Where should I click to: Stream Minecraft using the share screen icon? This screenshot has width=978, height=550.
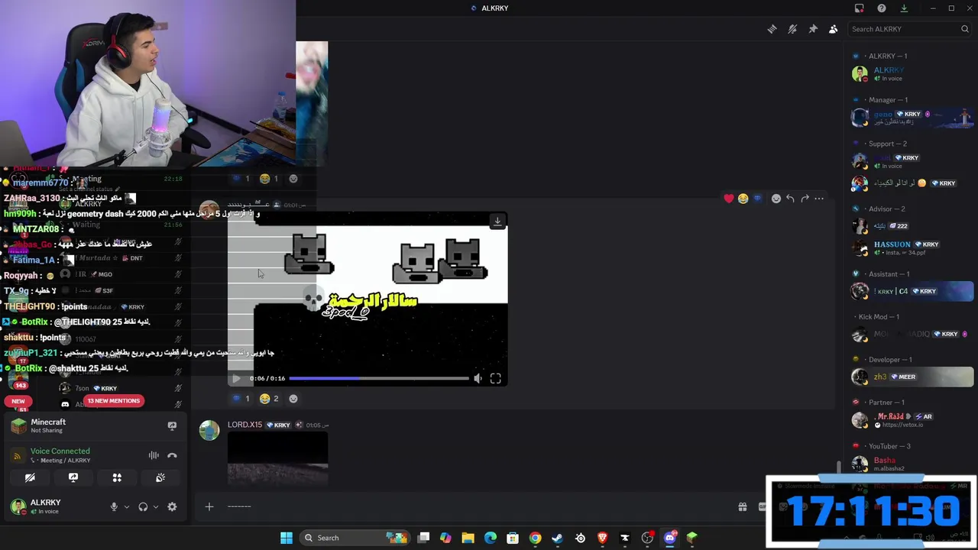(x=172, y=425)
